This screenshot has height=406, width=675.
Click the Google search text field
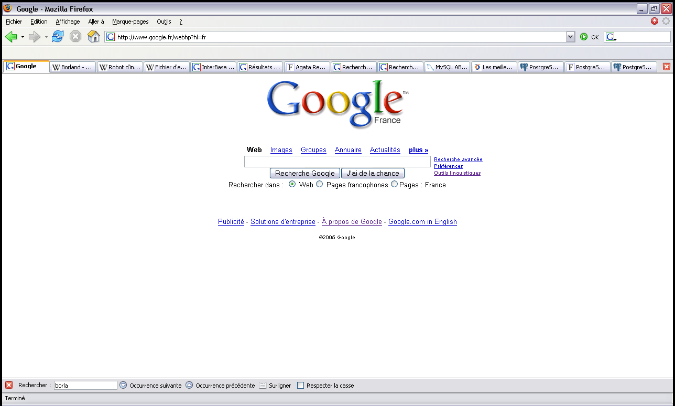coord(337,162)
